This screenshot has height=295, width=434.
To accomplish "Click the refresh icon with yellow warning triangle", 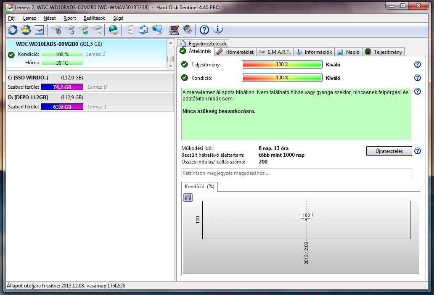I will pos(26,29).
